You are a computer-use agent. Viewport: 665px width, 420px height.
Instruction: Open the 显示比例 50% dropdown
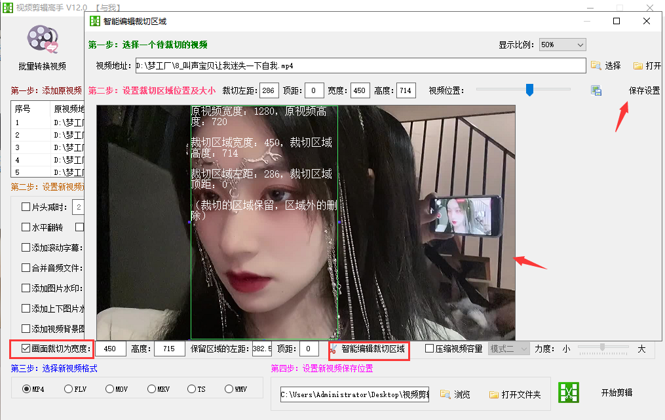click(x=562, y=45)
